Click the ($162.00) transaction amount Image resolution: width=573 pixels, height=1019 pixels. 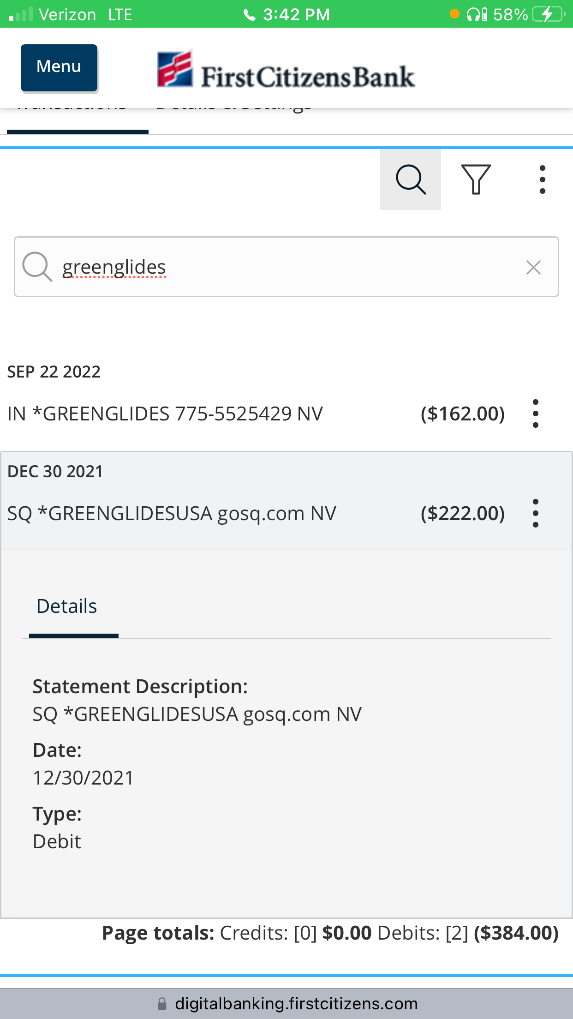pyautogui.click(x=462, y=414)
